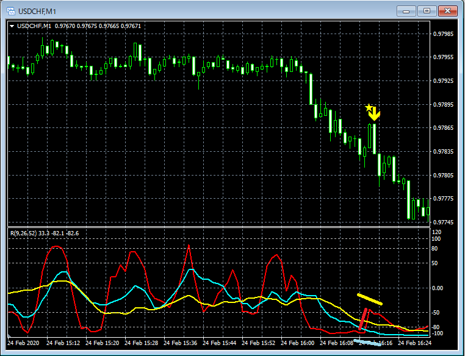465x356 pixels.
Task: Select the light blue line on time axis
Action: [367, 343]
